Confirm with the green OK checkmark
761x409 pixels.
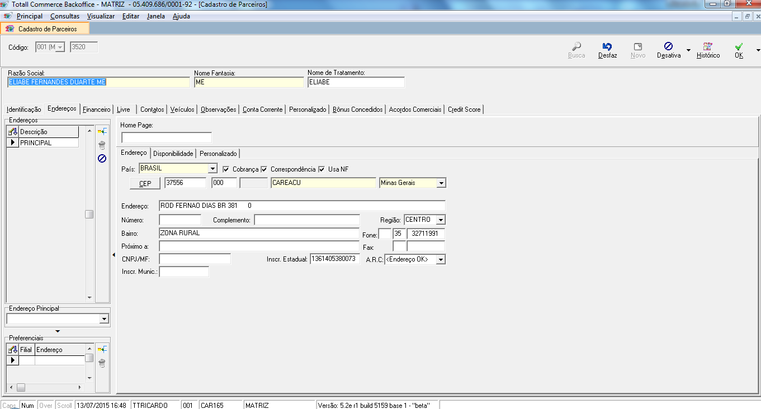tap(739, 46)
